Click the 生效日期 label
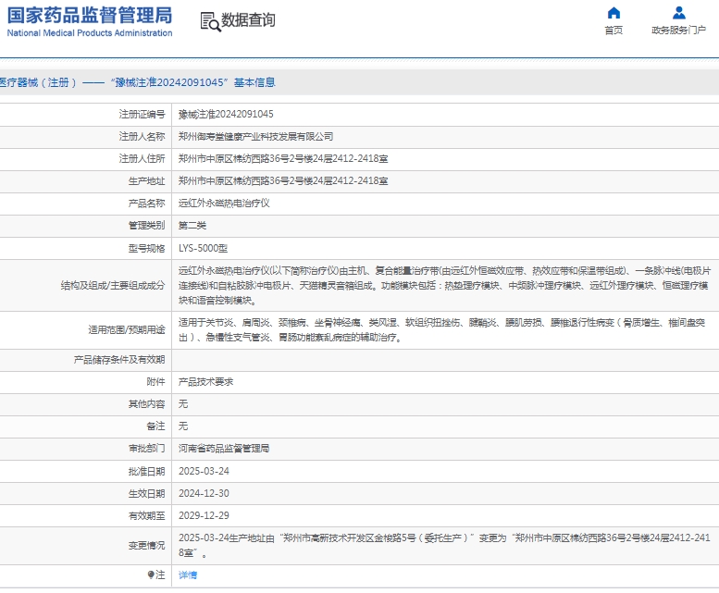The image size is (719, 593). [x=146, y=494]
